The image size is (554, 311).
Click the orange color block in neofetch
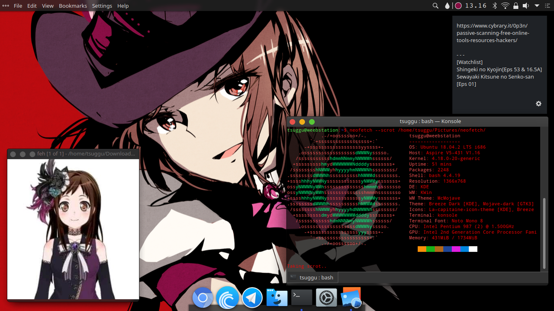(x=422, y=249)
